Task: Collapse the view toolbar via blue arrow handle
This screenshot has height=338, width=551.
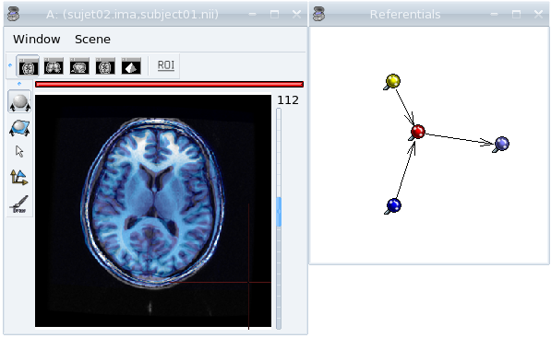Action: click(x=10, y=65)
